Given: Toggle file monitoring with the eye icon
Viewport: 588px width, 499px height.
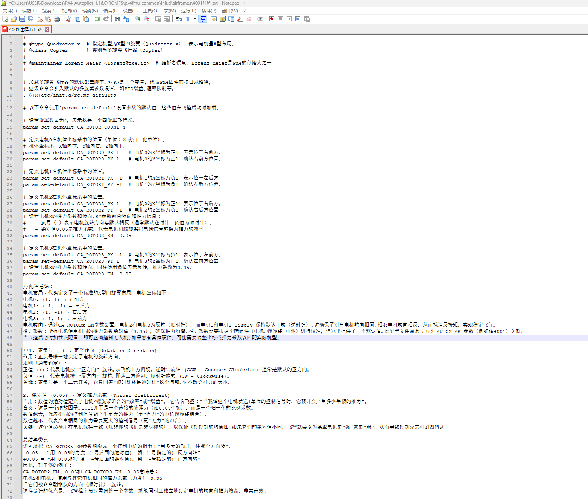Looking at the screenshot, I should pyautogui.click(x=260, y=19).
